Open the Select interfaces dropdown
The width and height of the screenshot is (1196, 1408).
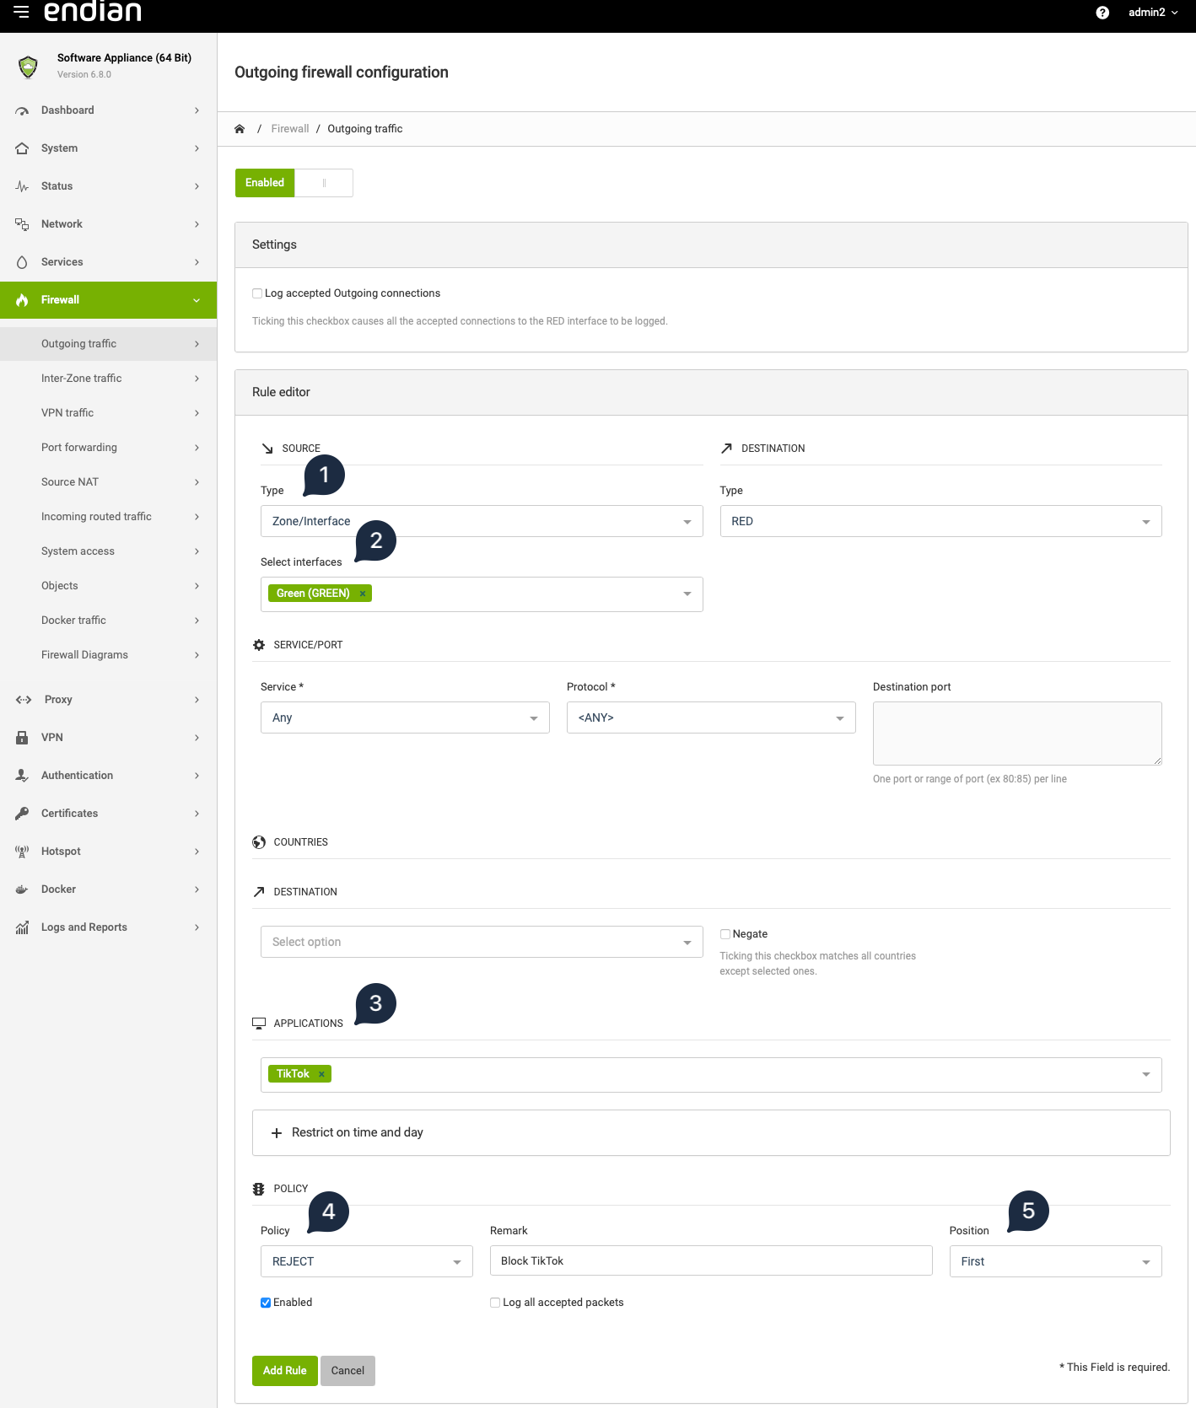pyautogui.click(x=482, y=594)
